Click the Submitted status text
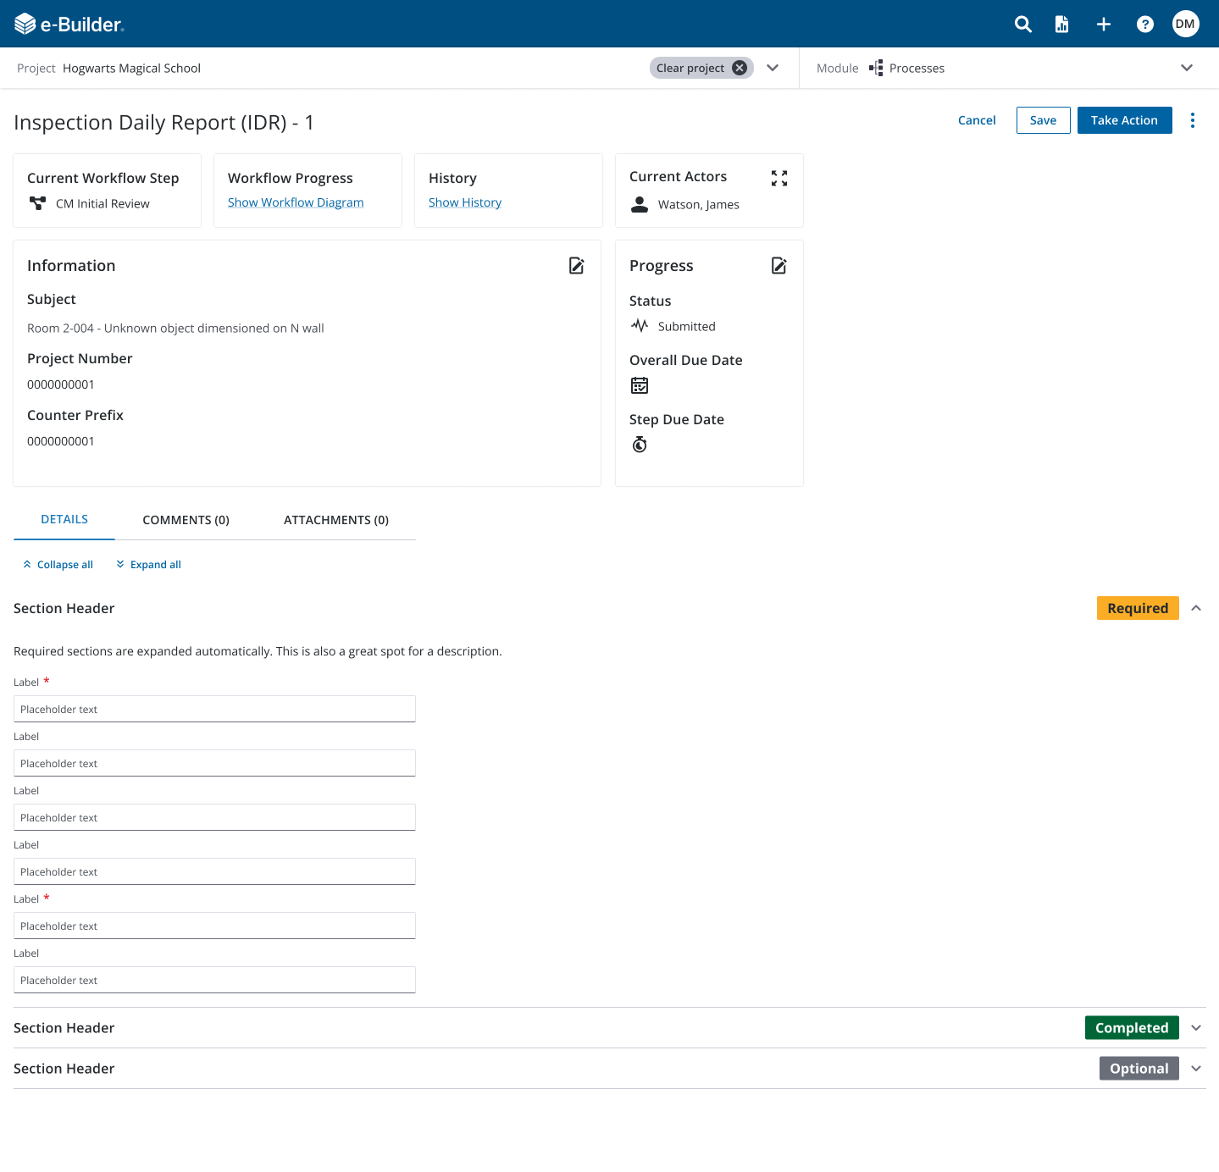Viewport: 1219px width, 1172px height. (x=687, y=326)
